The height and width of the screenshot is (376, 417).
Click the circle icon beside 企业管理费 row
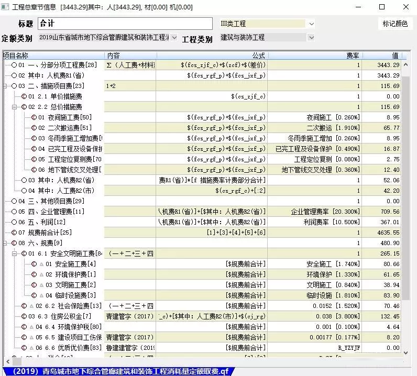coord(14,212)
